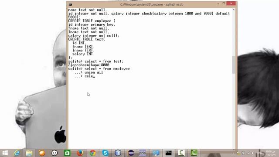Open the remote computers icon in taskbar
The image size is (279, 157).
click(156, 153)
